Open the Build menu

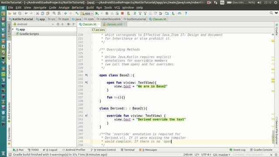coord(90,8)
